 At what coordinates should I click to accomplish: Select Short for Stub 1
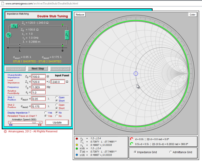[x=57, y=101]
